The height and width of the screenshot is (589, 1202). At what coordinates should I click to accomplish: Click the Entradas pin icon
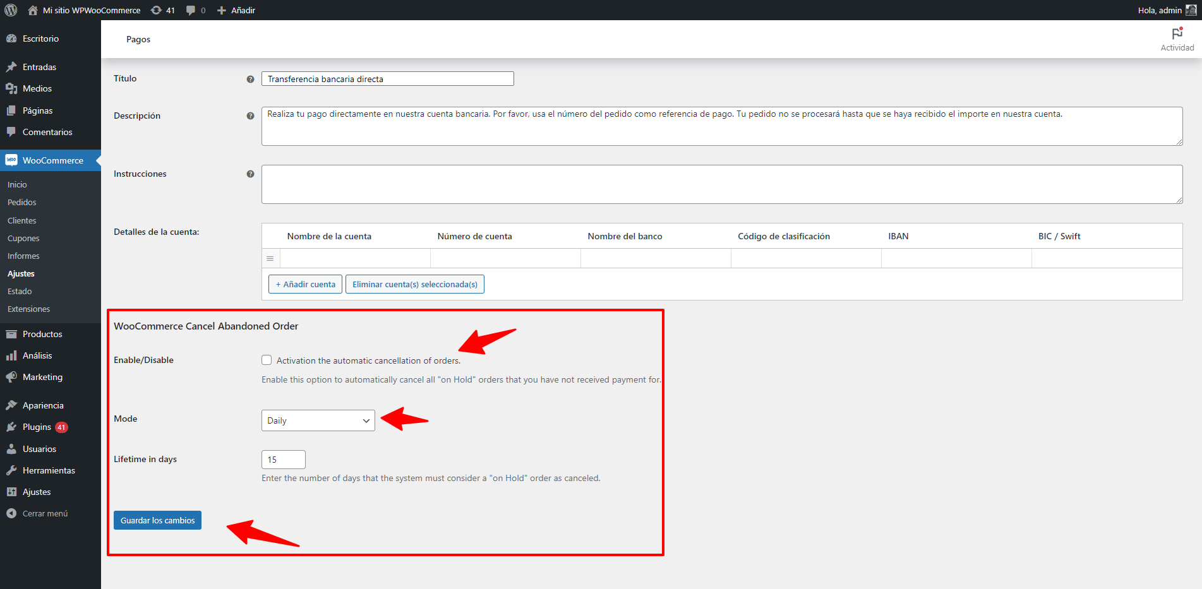pos(11,67)
